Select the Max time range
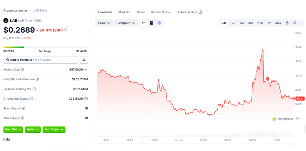This screenshot has height=151, width=306. (x=278, y=23)
